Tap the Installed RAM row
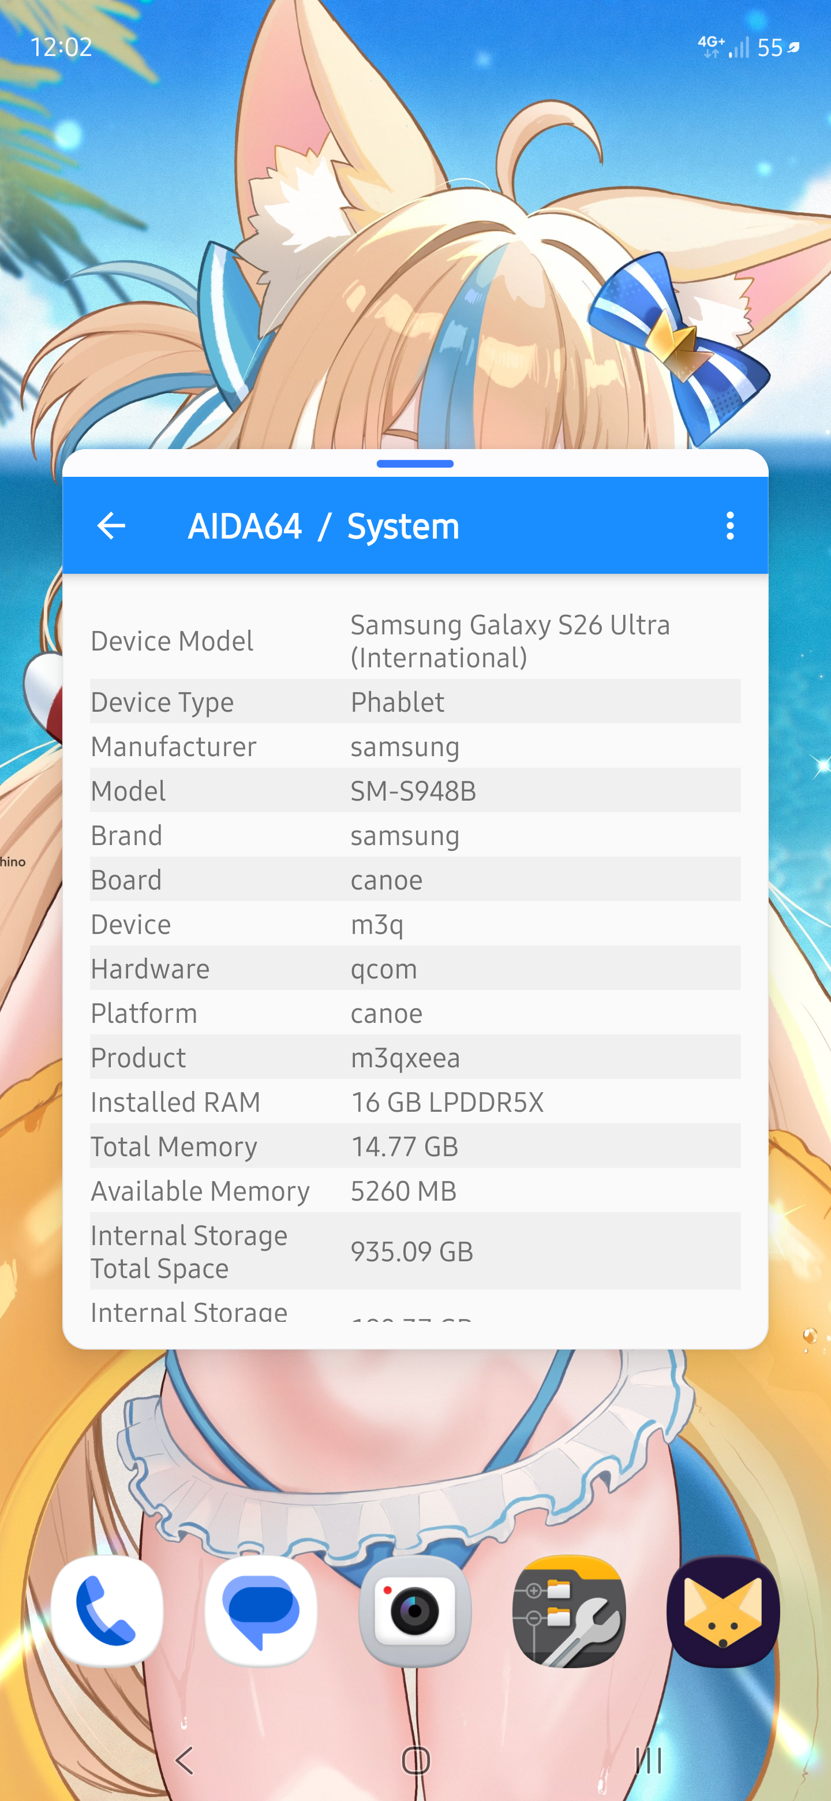This screenshot has width=831, height=1801. (x=415, y=1102)
